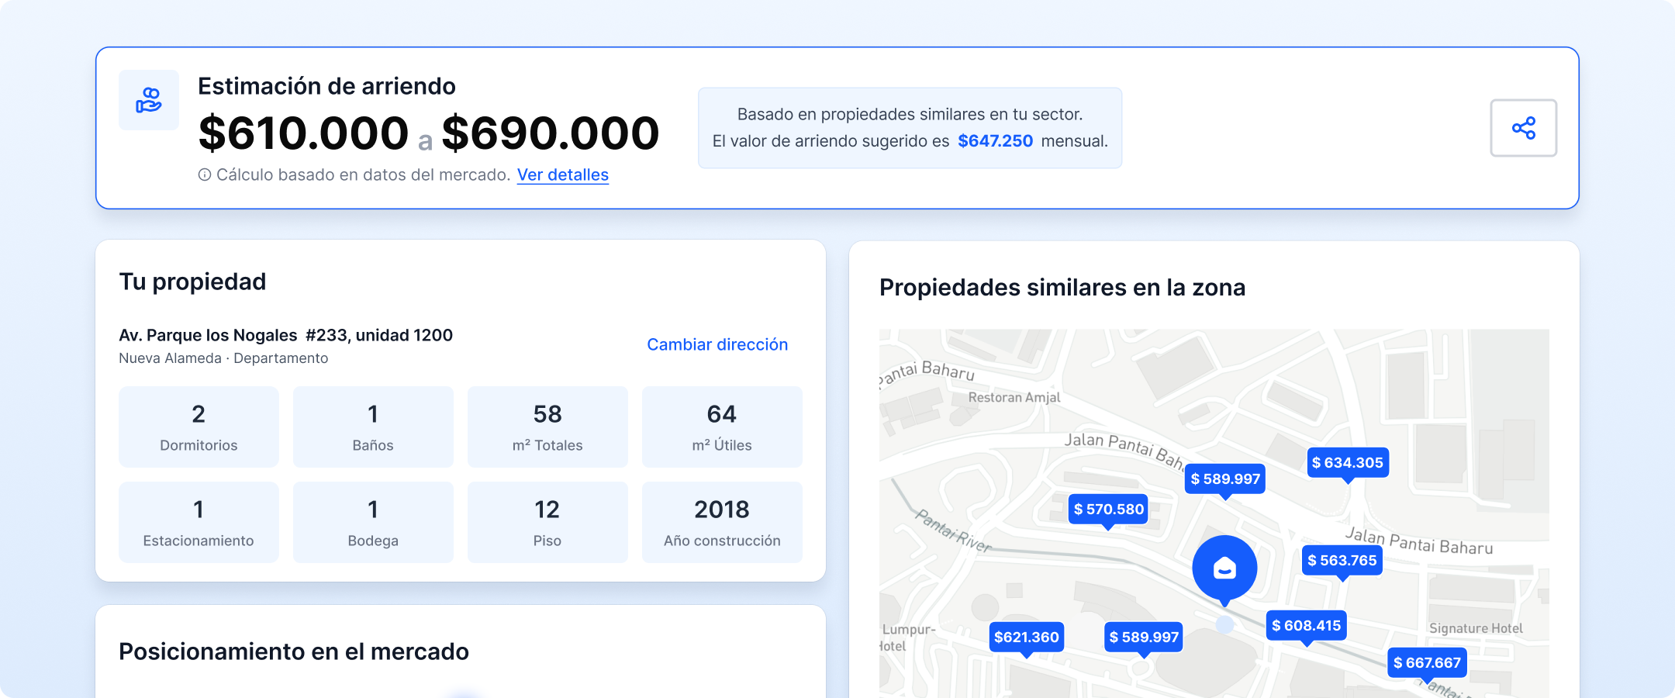Click the rental estimation hand icon
This screenshot has width=1675, height=698.
[148, 99]
